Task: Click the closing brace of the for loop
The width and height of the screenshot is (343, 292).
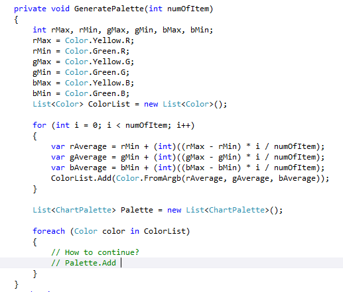Action: (x=34, y=189)
